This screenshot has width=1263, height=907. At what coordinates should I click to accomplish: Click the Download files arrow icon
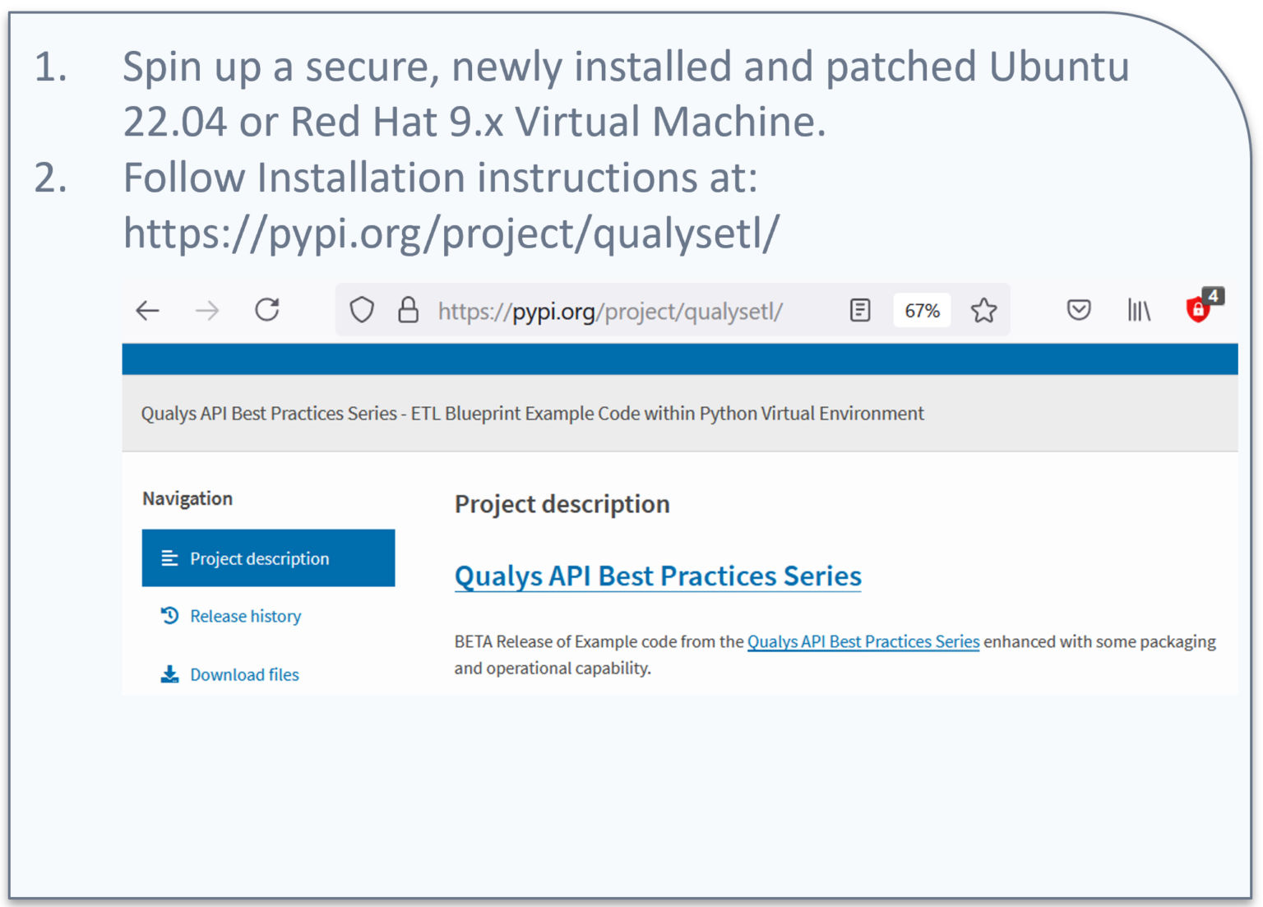point(169,674)
